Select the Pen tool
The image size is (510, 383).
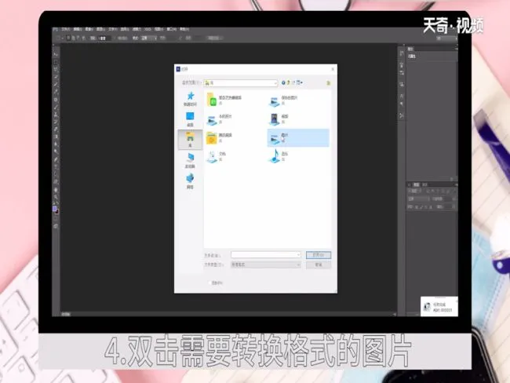[x=56, y=159]
